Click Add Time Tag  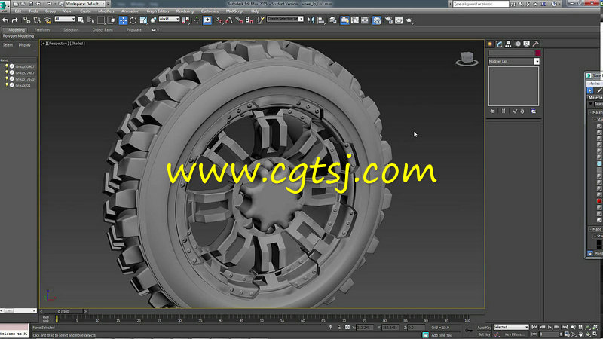(x=442, y=335)
